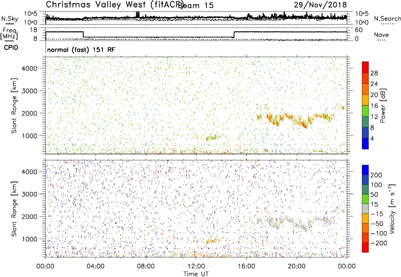Click the title 'Christmas Valley West'

[x=97, y=4]
